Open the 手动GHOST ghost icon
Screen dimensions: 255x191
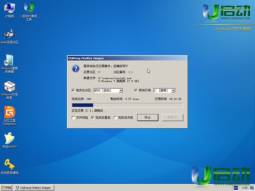[x=9, y=140]
